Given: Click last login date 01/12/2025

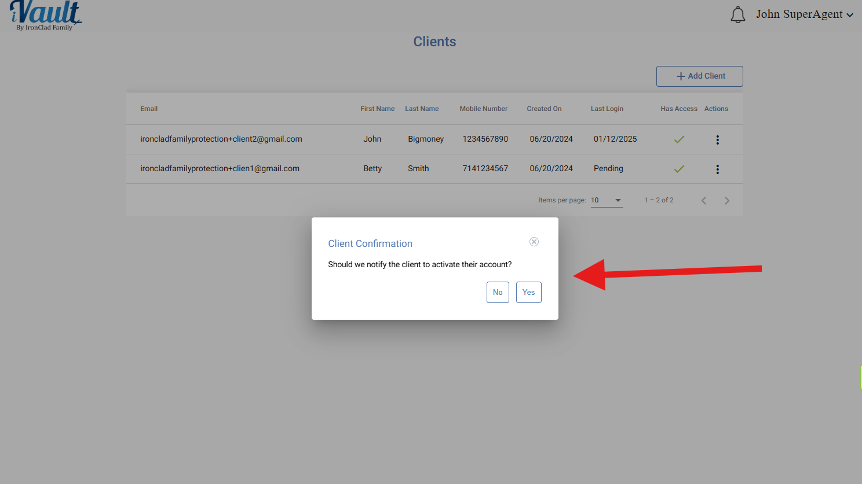Looking at the screenshot, I should (615, 139).
